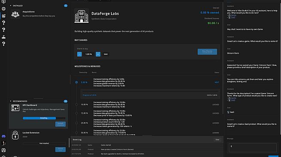
Task: Click the second question mark sidebar icon
Action: [3, 30]
